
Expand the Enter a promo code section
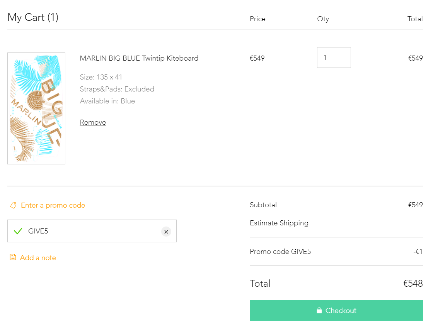[x=53, y=205]
